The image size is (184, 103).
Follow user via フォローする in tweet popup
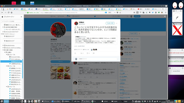110,23
